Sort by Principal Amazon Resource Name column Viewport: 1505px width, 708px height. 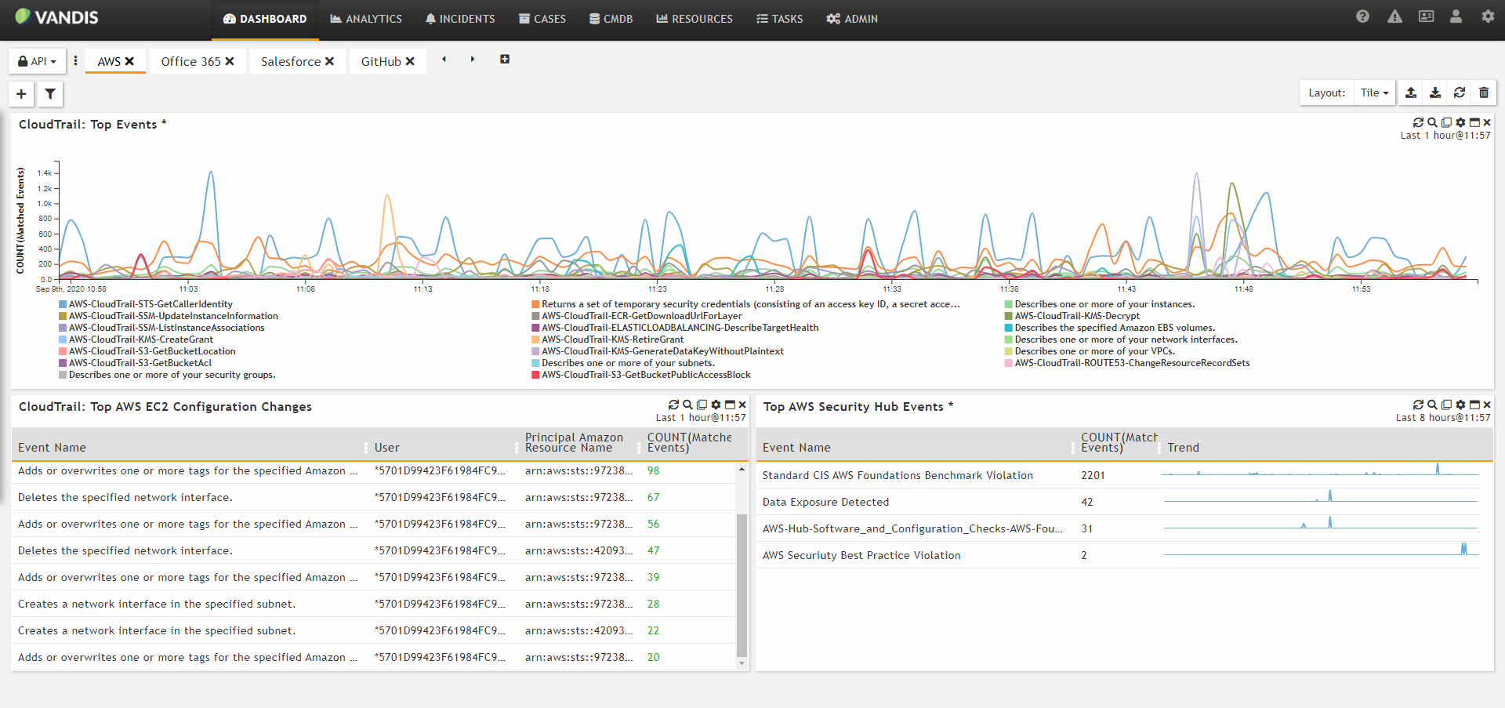point(574,442)
